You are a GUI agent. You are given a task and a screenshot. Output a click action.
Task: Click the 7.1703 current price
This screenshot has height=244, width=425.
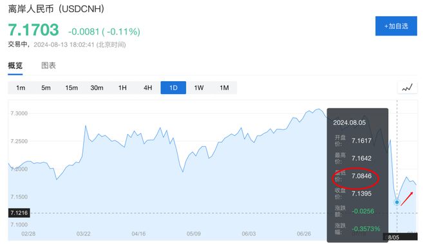pyautogui.click(x=33, y=30)
